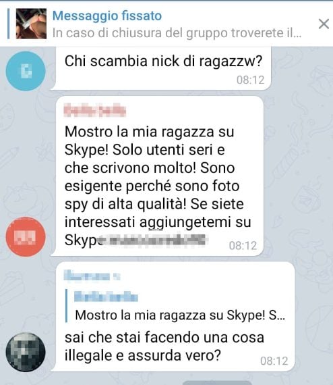The width and height of the screenshot is (333, 385).
Task: Jump to quoted reply 'Mostro la mia ragazza su Skype! S...'
Action: click(180, 315)
